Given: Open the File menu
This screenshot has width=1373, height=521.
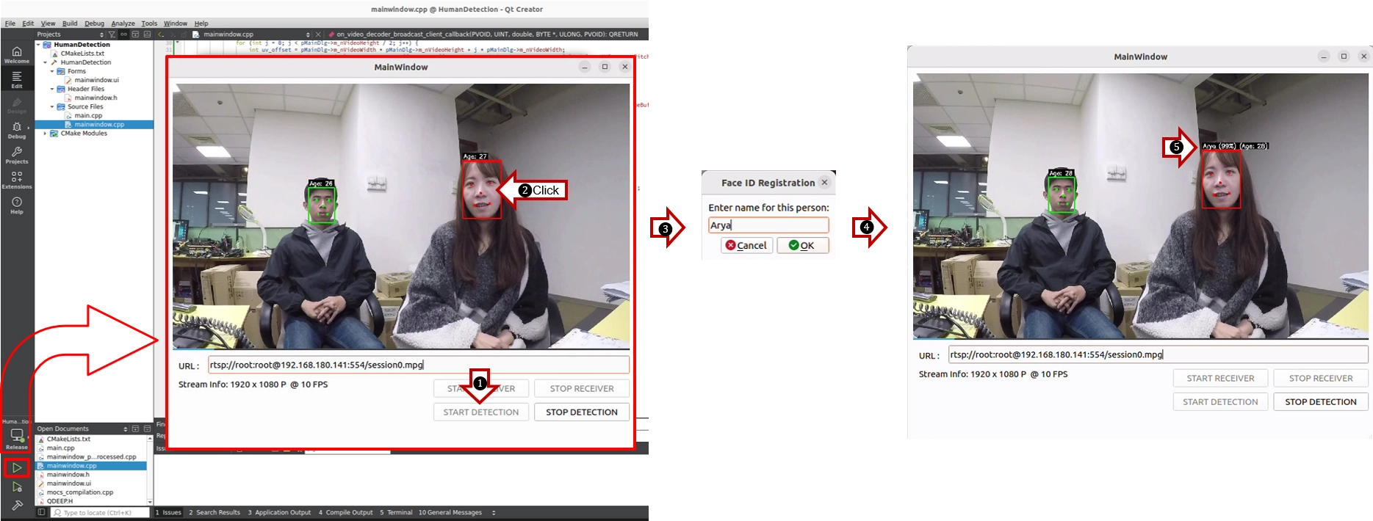Looking at the screenshot, I should [10, 23].
